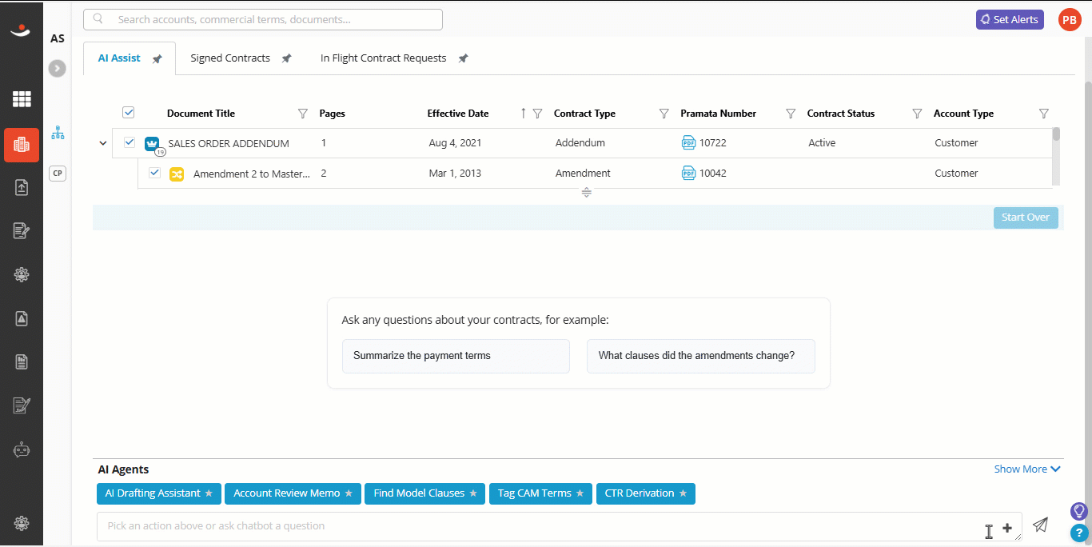The image size is (1092, 547).
Task: Click the yellow amendment shuffle icon
Action: [x=177, y=174]
